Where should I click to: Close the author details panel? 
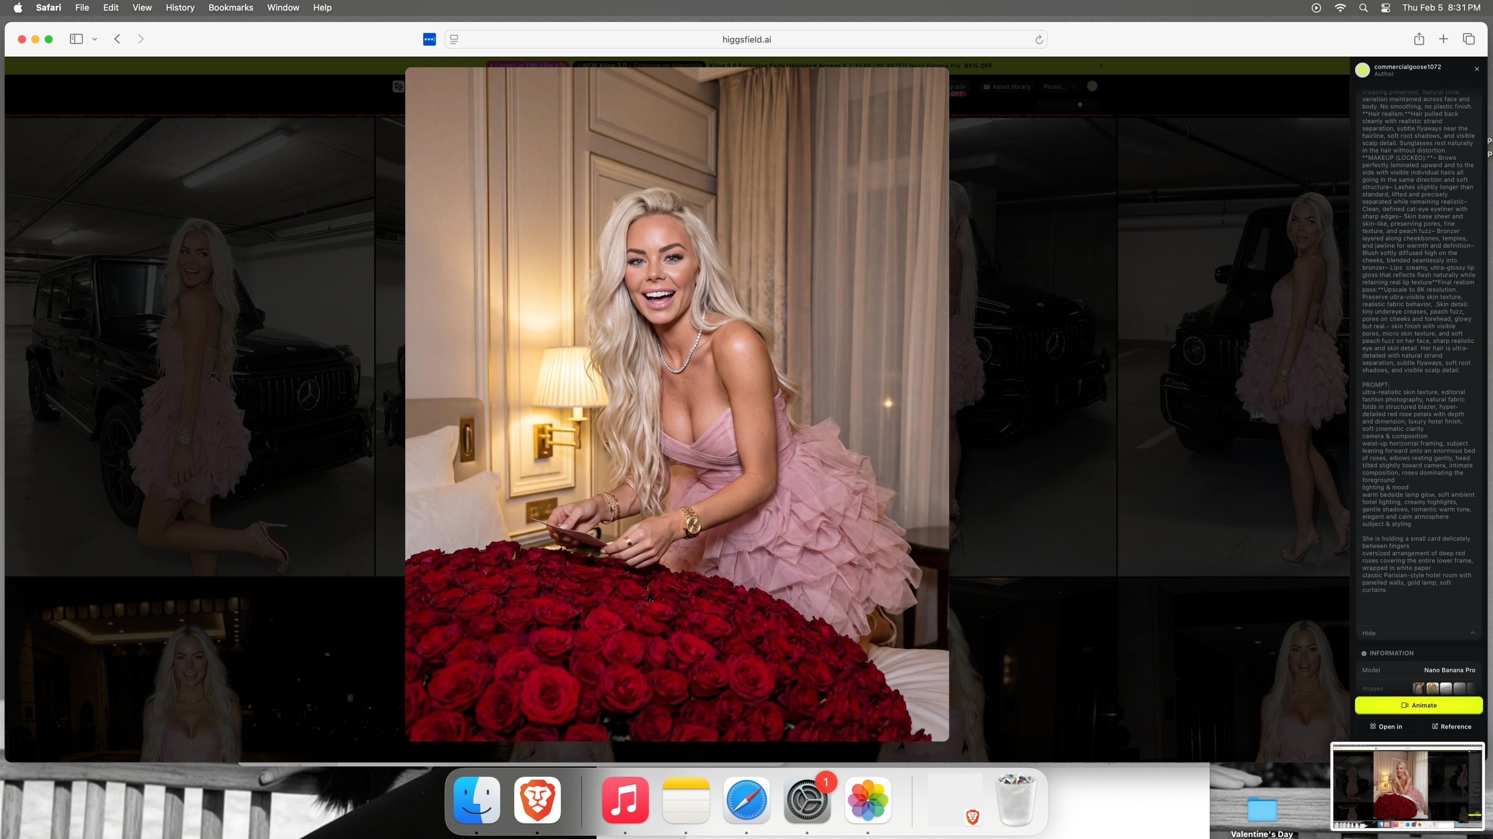point(1476,69)
